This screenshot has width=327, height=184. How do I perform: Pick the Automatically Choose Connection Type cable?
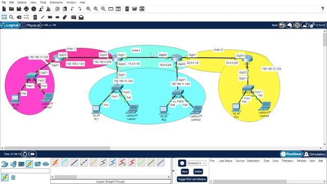[x=56, y=163]
